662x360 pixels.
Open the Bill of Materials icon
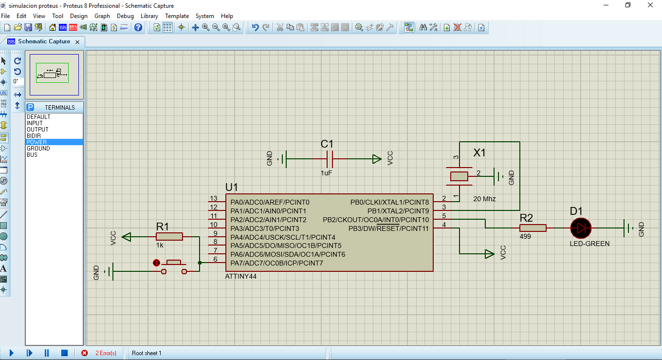point(114,27)
